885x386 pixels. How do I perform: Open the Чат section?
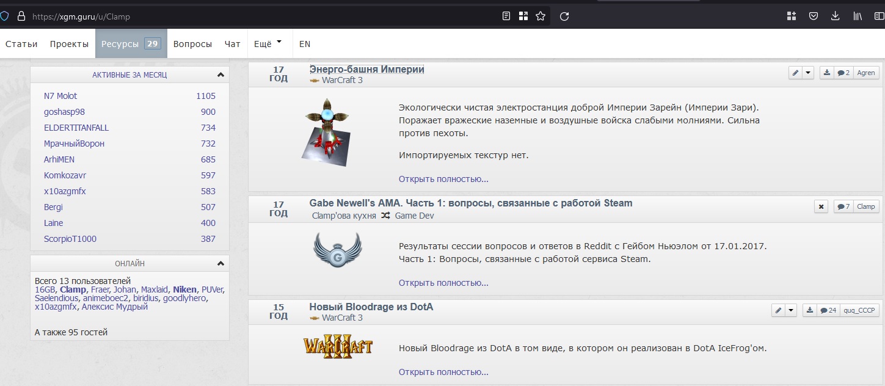tap(232, 44)
